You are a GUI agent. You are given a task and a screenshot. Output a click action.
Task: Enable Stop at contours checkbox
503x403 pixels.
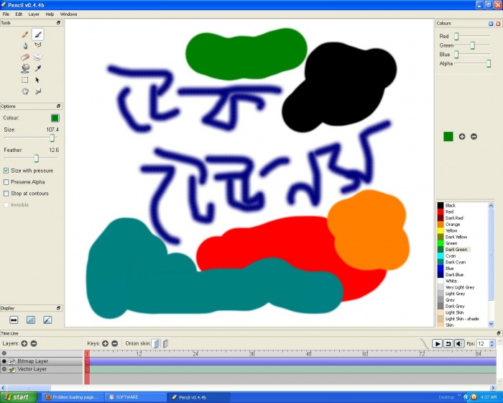click(6, 194)
